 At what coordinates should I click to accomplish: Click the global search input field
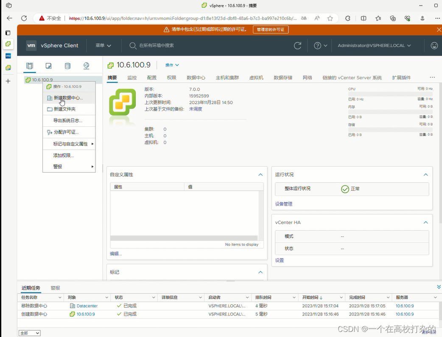pyautogui.click(x=157, y=45)
